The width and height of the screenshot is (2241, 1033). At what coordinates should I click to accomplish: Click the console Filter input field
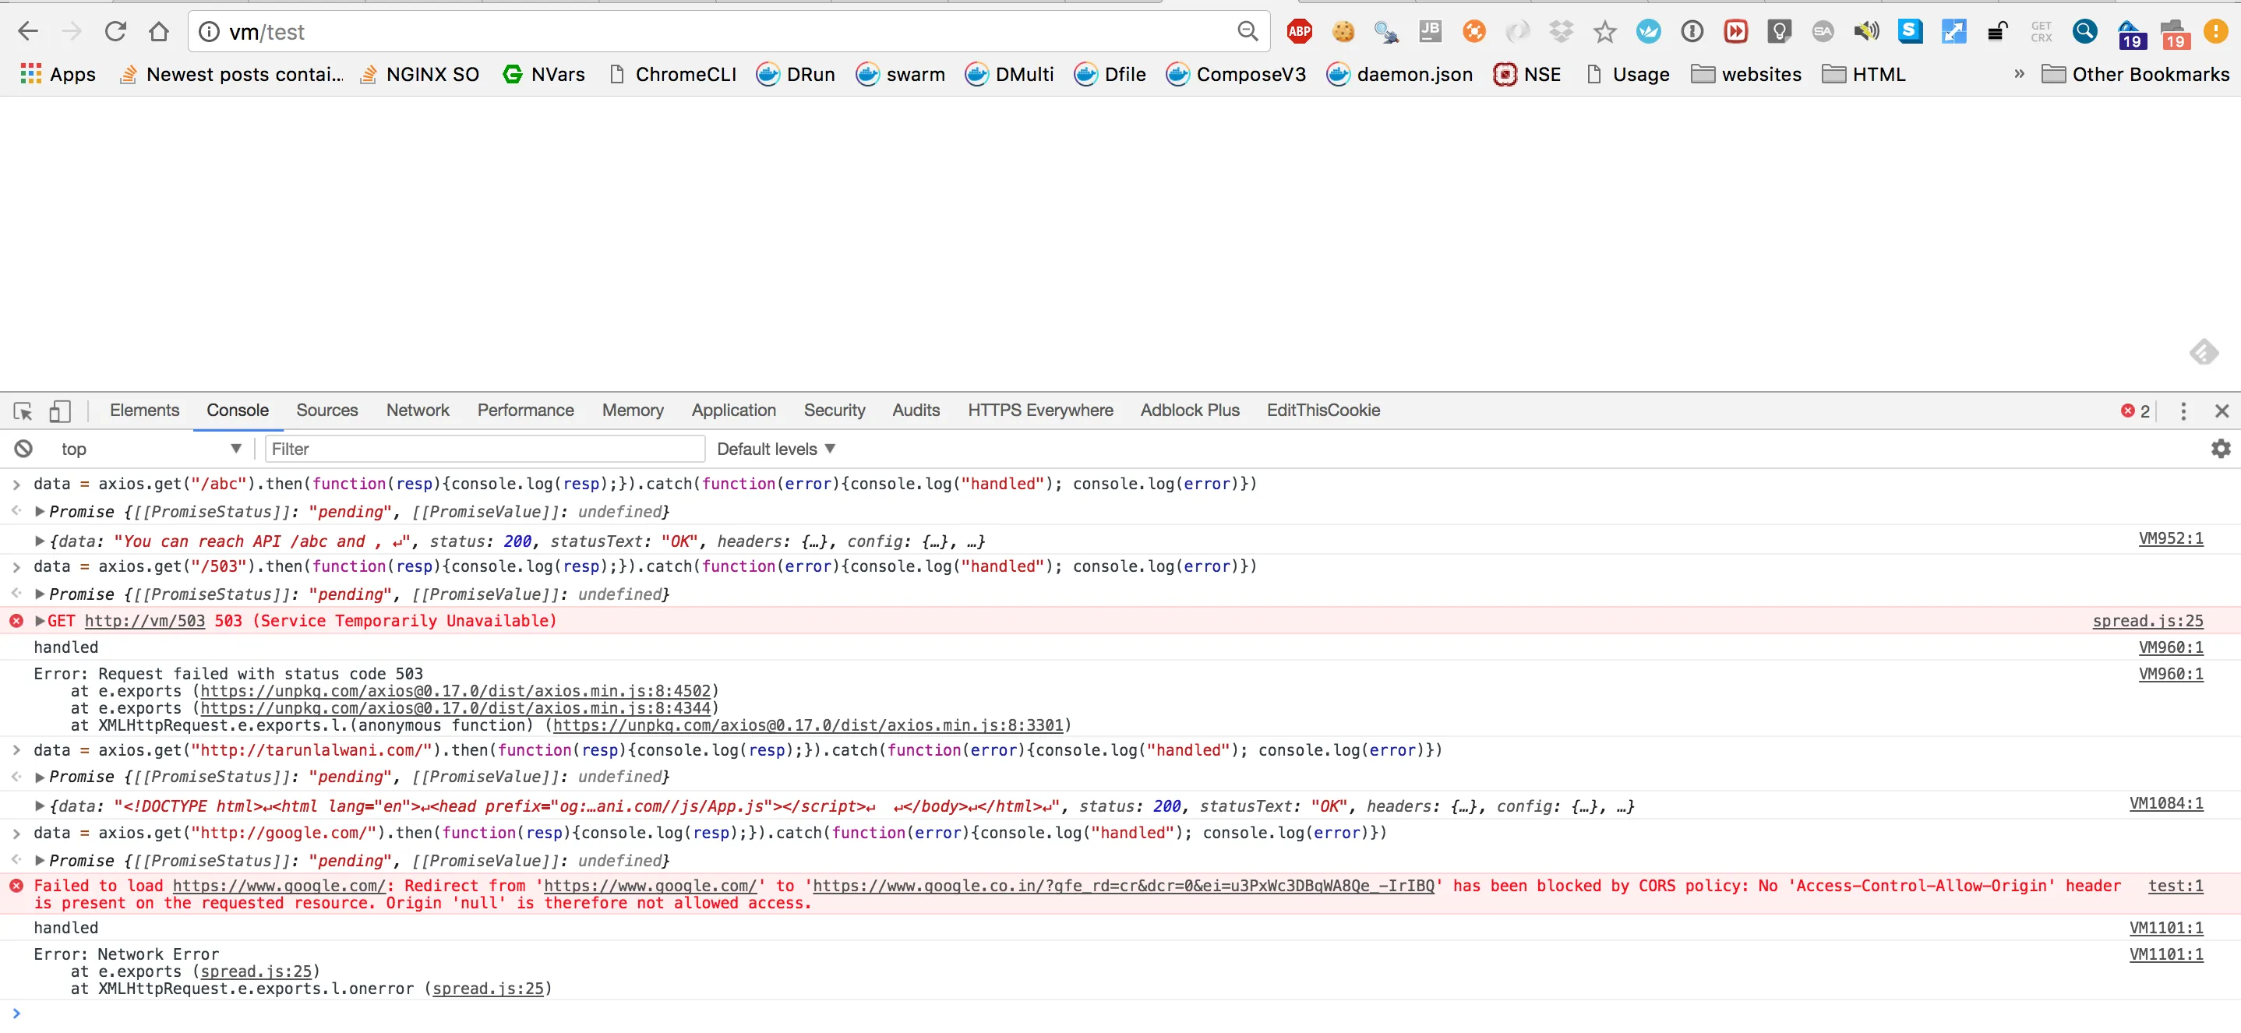coord(484,449)
